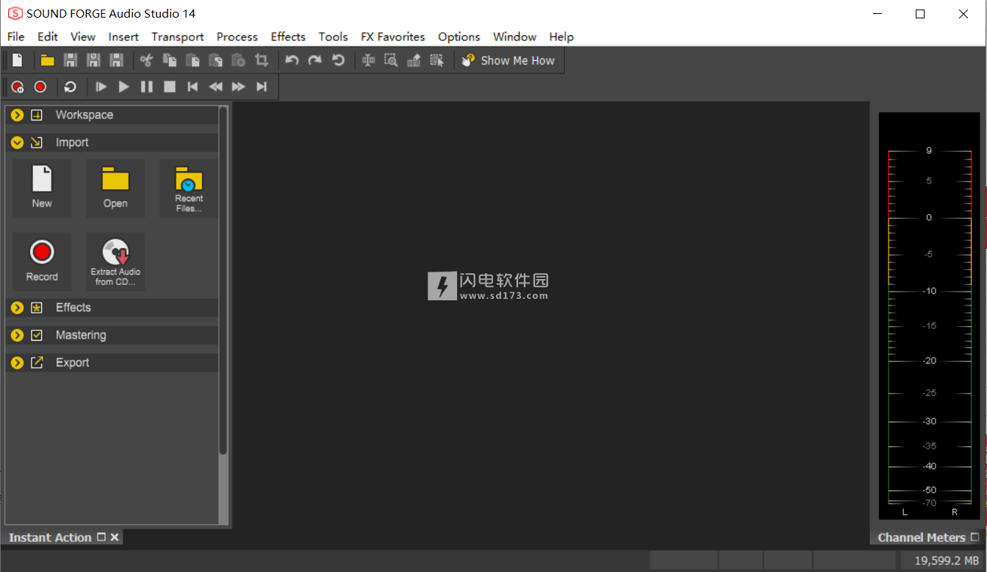Open the Edit menu
The height and width of the screenshot is (572, 987).
48,37
